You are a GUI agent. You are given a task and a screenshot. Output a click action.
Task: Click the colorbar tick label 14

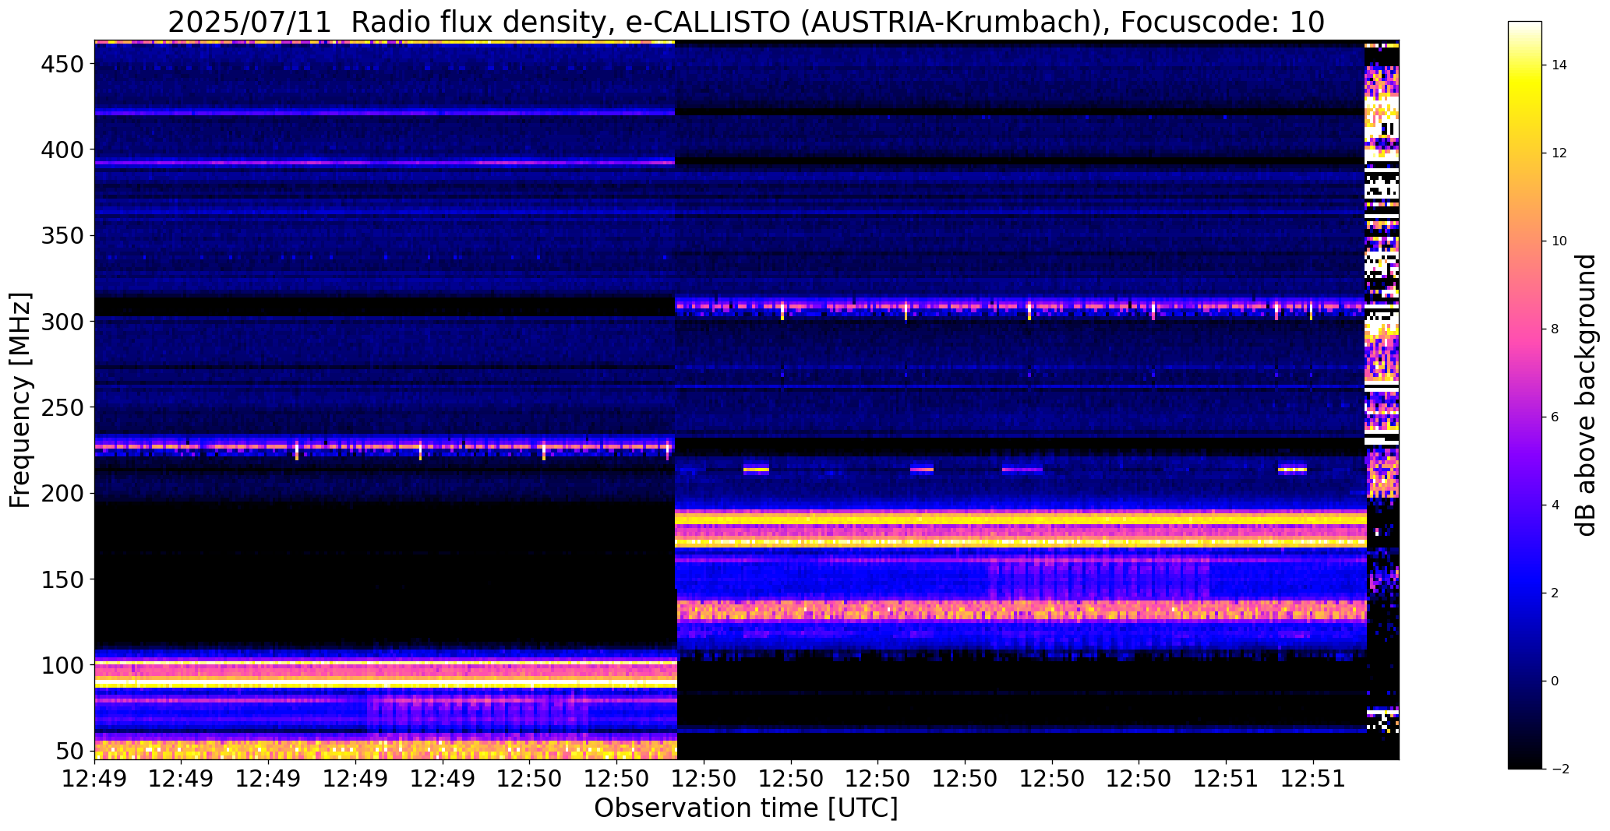coord(1559,65)
